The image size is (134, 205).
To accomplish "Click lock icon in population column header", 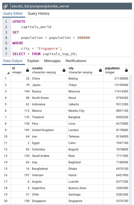I will coord(126,70).
